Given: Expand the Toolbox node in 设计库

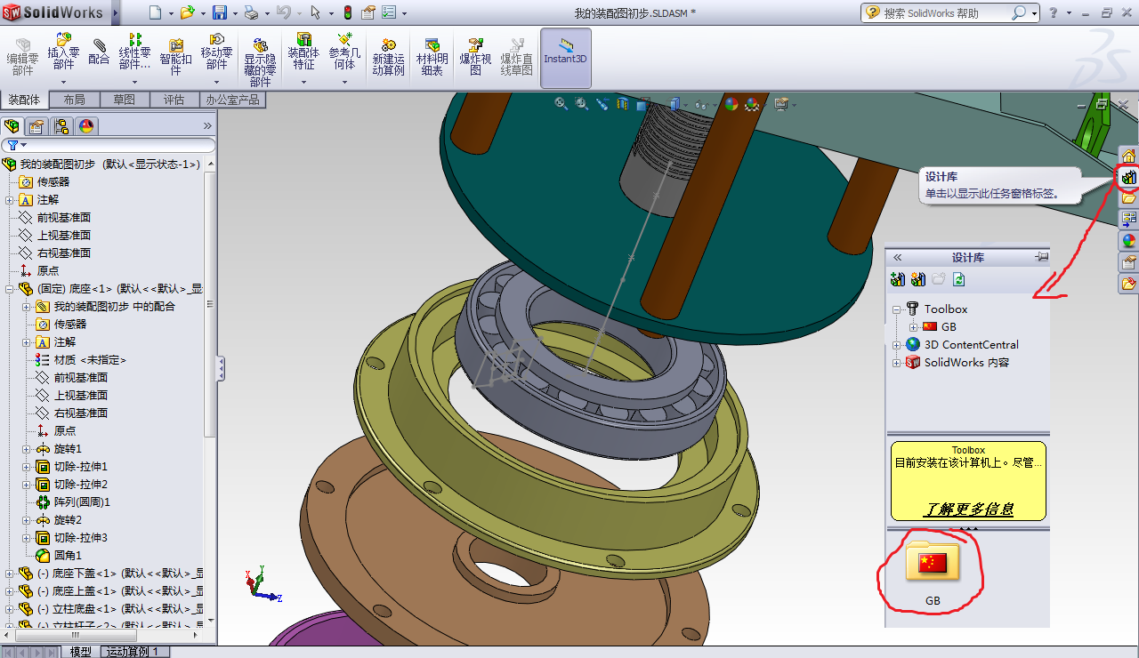Looking at the screenshot, I should click(897, 309).
